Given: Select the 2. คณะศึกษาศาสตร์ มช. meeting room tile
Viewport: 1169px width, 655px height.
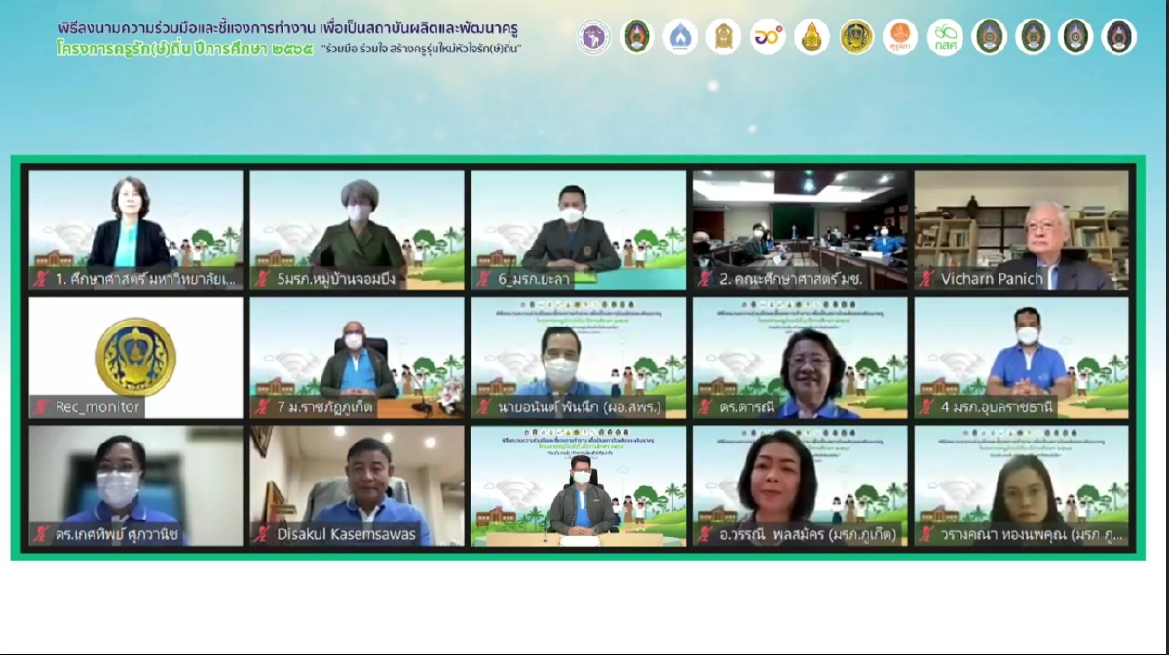Looking at the screenshot, I should coord(800,230).
